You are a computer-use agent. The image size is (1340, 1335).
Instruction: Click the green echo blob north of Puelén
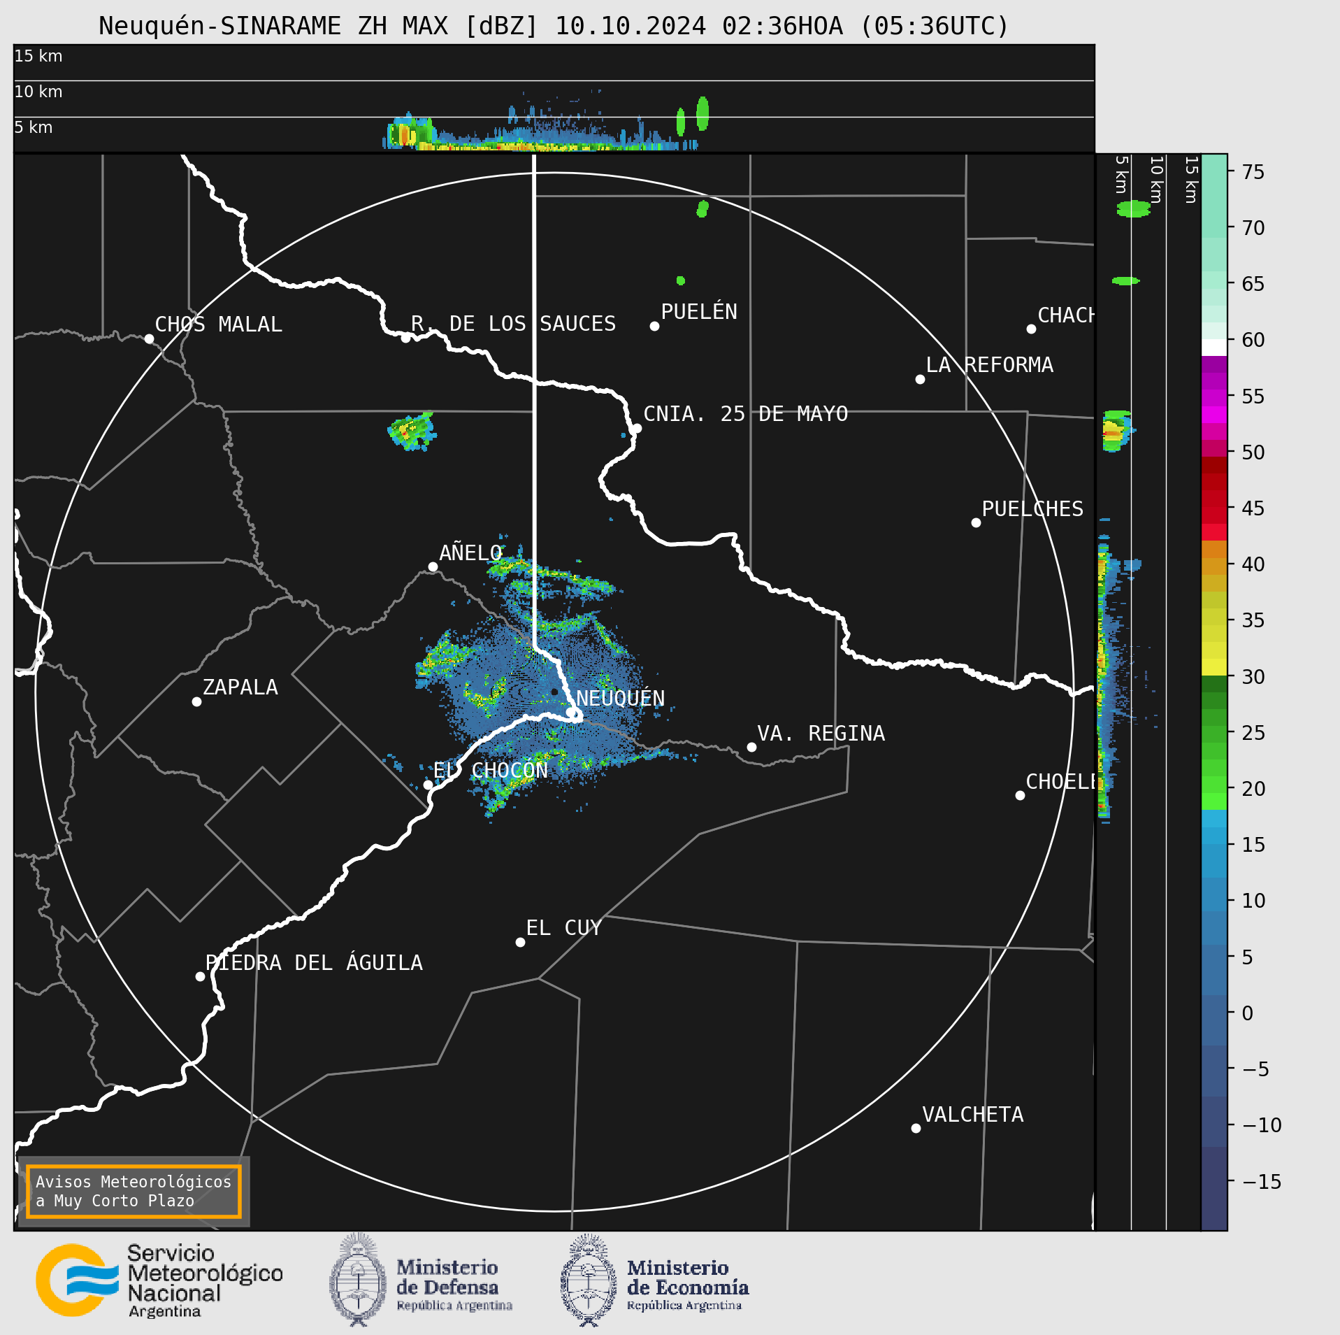tap(703, 208)
